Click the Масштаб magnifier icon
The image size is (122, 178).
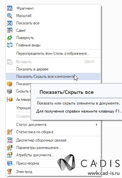[10, 16]
